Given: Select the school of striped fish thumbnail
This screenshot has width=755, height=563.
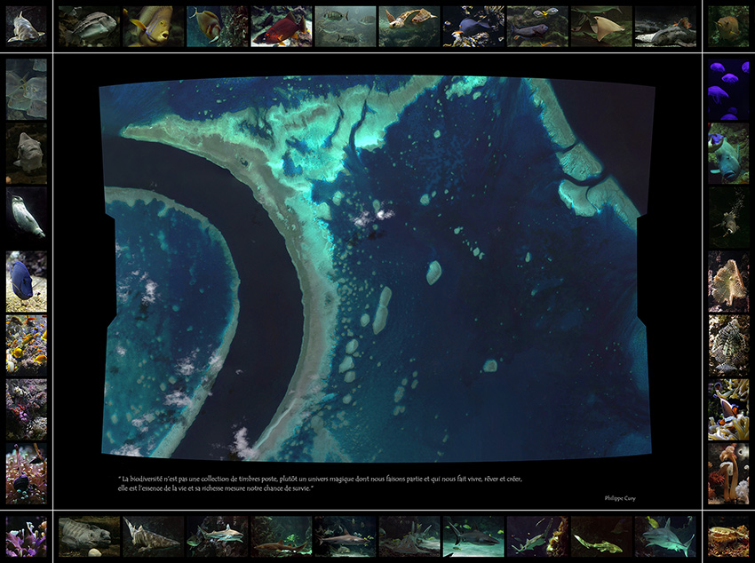Looking at the screenshot, I should point(346,26).
